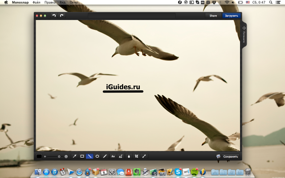Click the large thickness dot
Image resolution: width=285 pixels, height=178 pixels.
66,156
